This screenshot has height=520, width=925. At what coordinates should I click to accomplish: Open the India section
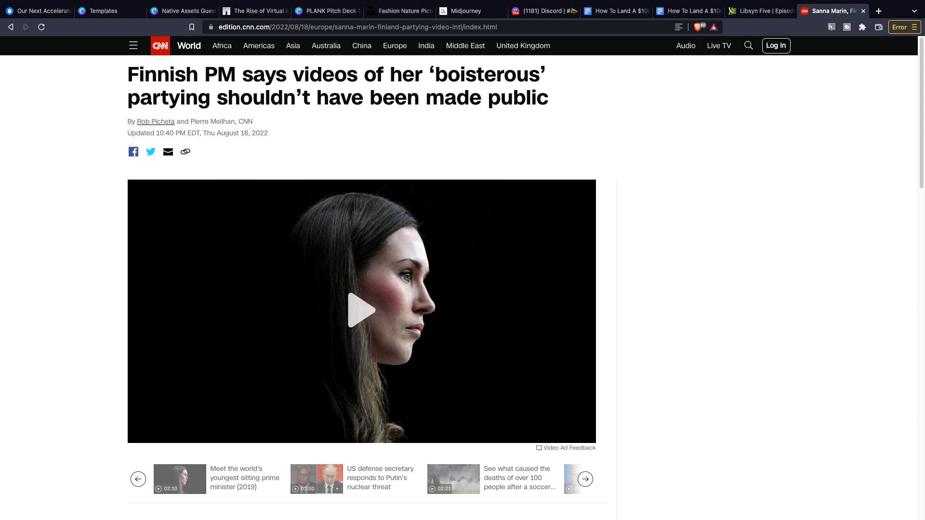pos(426,46)
